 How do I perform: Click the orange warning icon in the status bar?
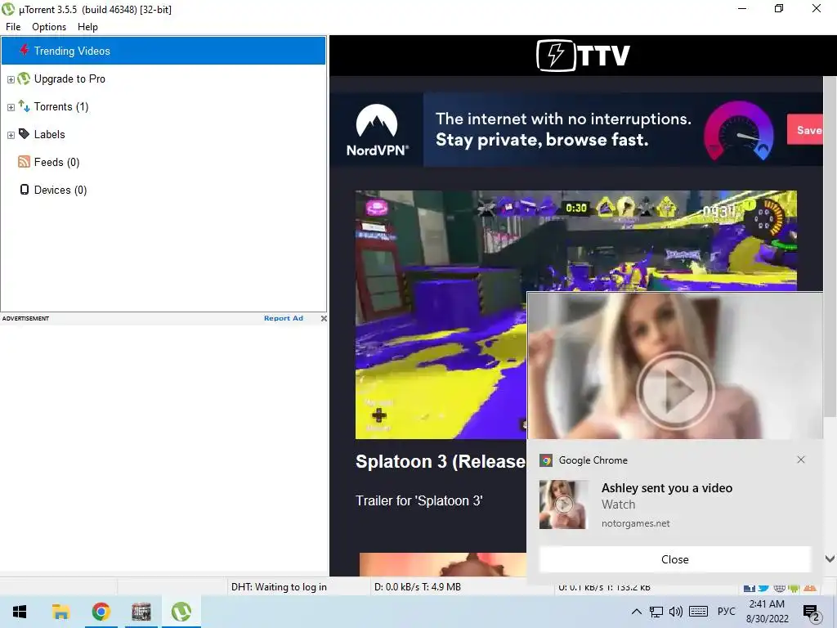[x=810, y=588]
